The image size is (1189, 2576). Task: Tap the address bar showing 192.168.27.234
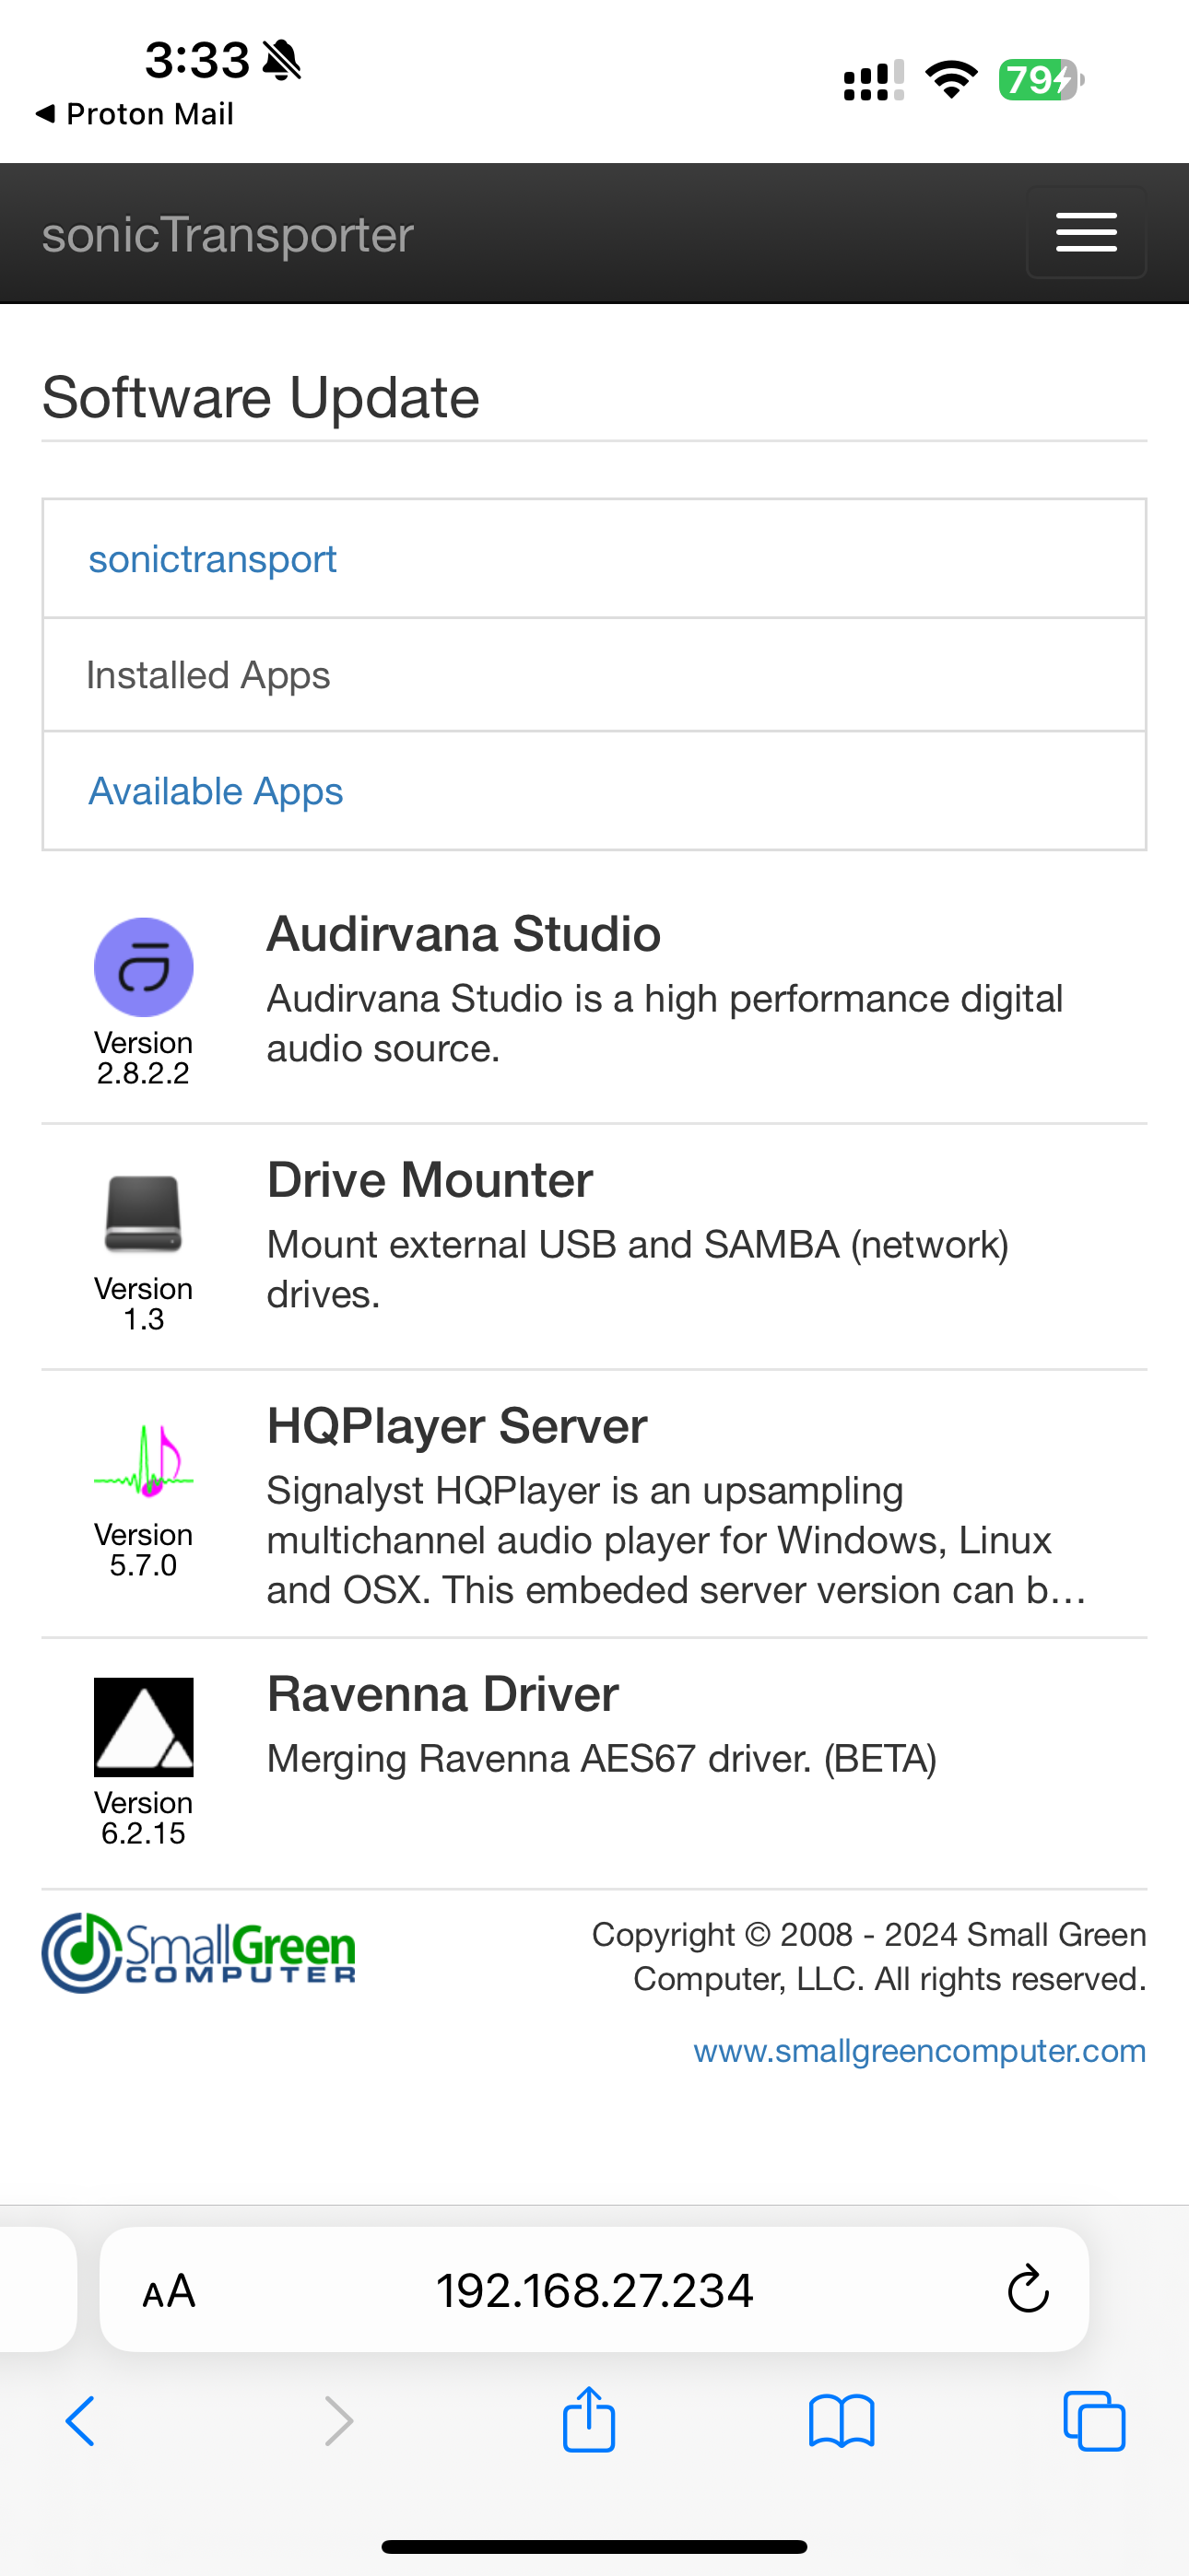[594, 2290]
